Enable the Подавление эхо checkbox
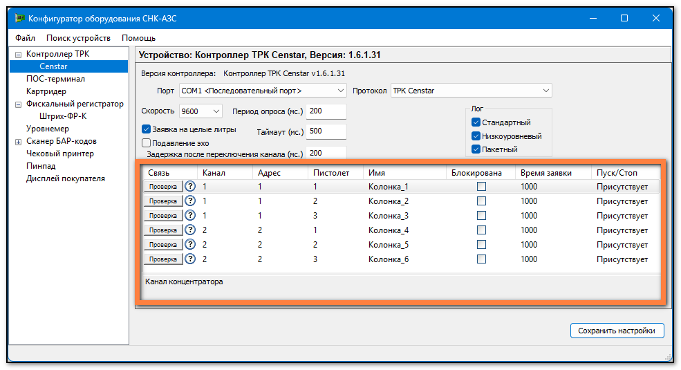The width and height of the screenshot is (681, 370). pos(147,143)
